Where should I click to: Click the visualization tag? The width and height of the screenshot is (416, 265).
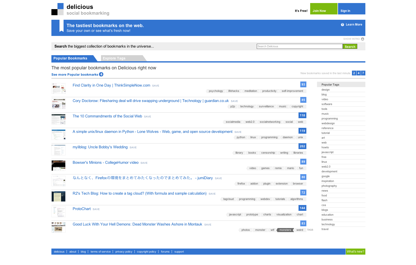(284, 215)
